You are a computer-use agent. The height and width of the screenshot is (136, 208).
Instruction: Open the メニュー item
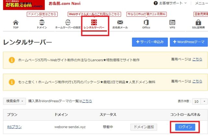(201, 3)
